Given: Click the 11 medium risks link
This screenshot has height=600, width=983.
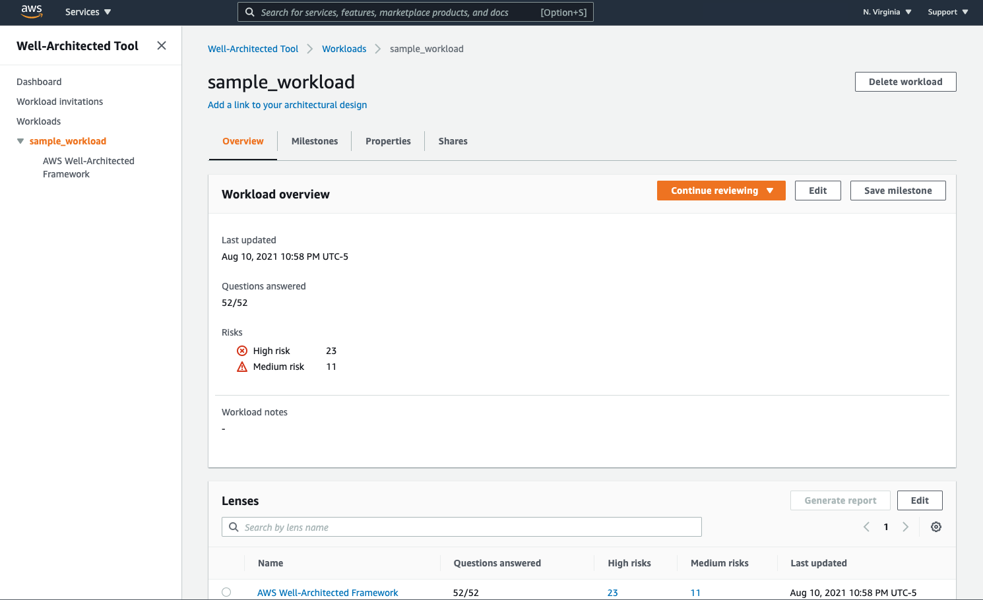Looking at the screenshot, I should tap(695, 593).
